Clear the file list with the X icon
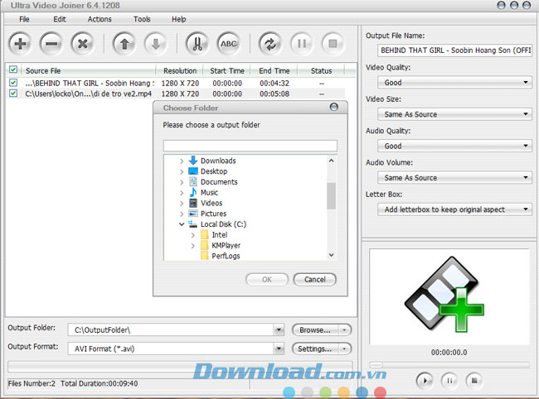 [x=82, y=44]
